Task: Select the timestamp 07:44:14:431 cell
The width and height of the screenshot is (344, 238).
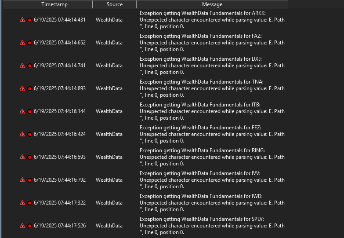Action: (x=60, y=20)
